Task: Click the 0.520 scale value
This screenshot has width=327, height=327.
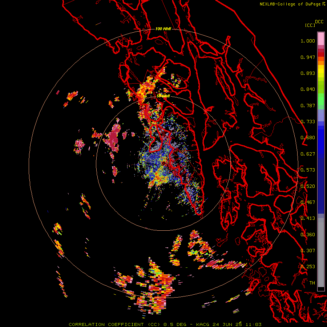Action: [x=308, y=186]
